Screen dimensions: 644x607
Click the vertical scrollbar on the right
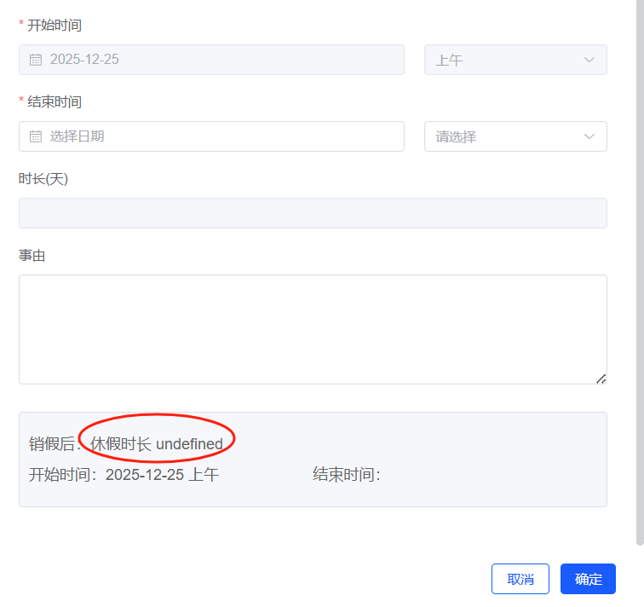(x=640, y=273)
